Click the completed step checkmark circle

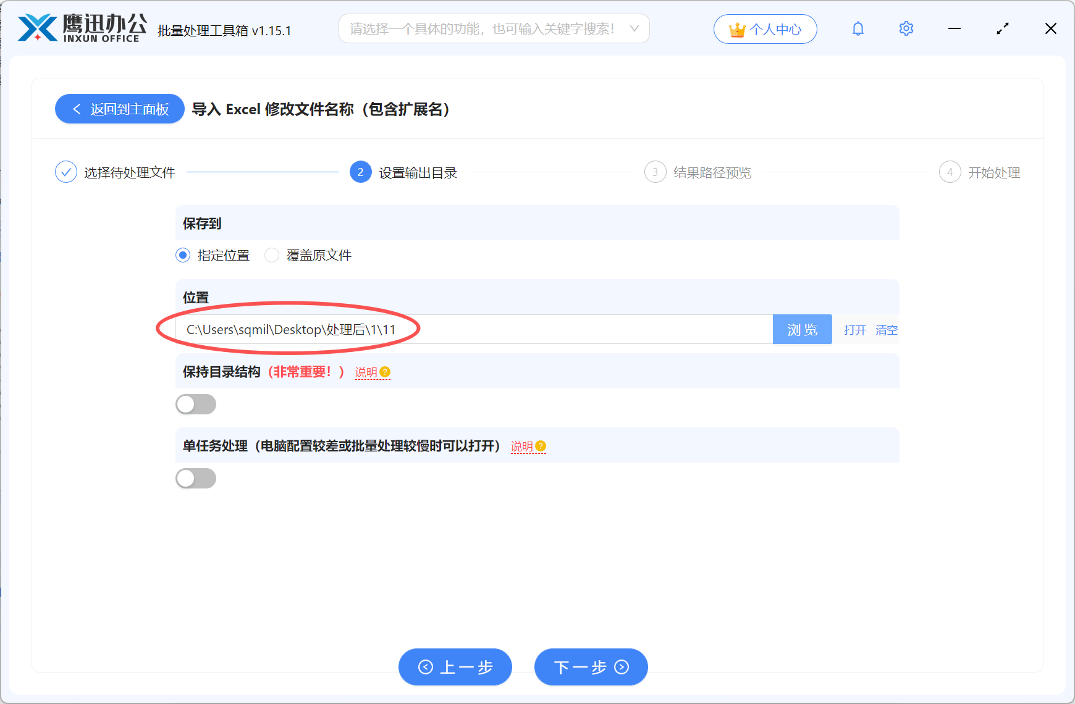[x=66, y=172]
